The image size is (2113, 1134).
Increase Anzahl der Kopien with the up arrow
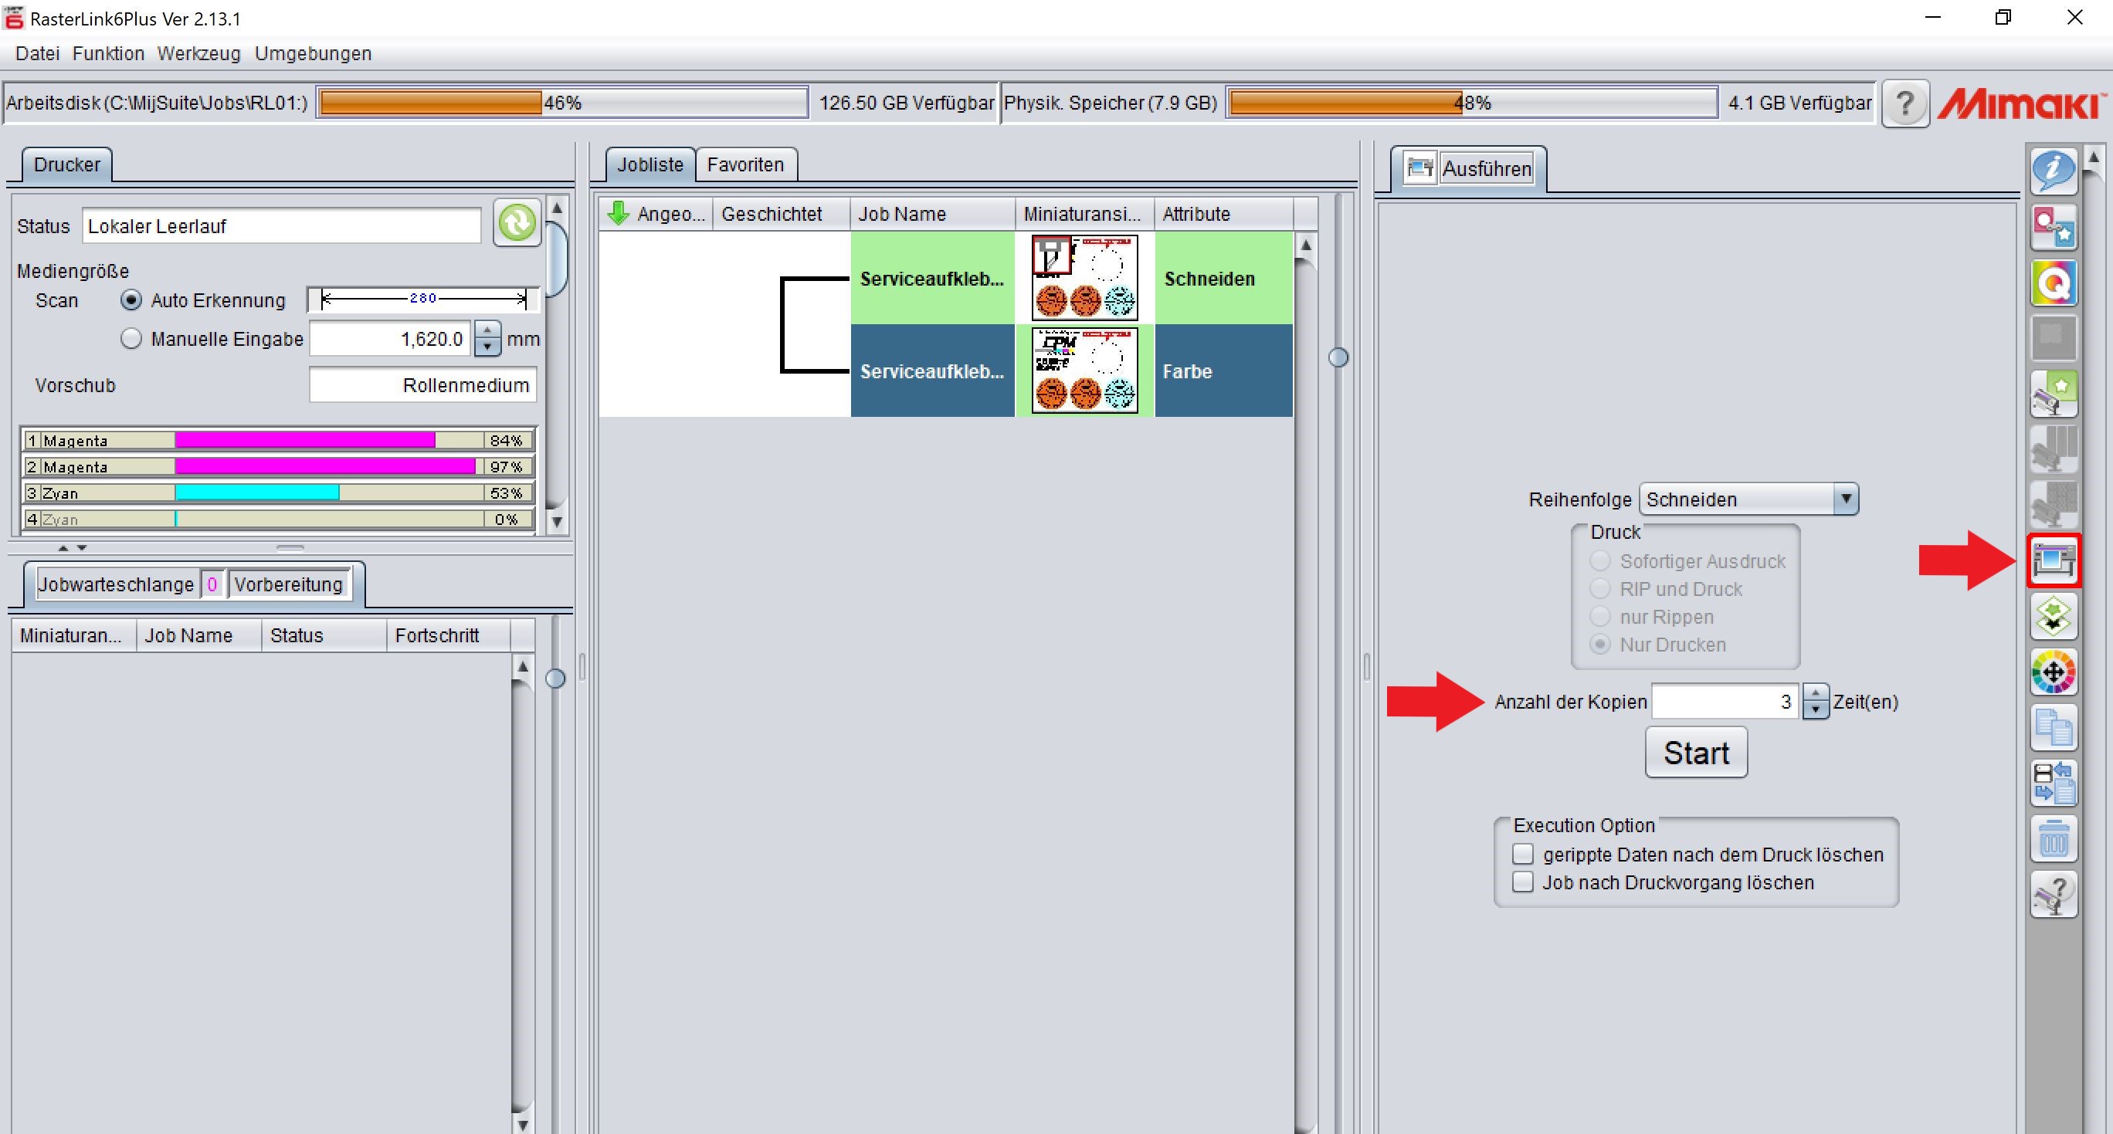[1815, 694]
